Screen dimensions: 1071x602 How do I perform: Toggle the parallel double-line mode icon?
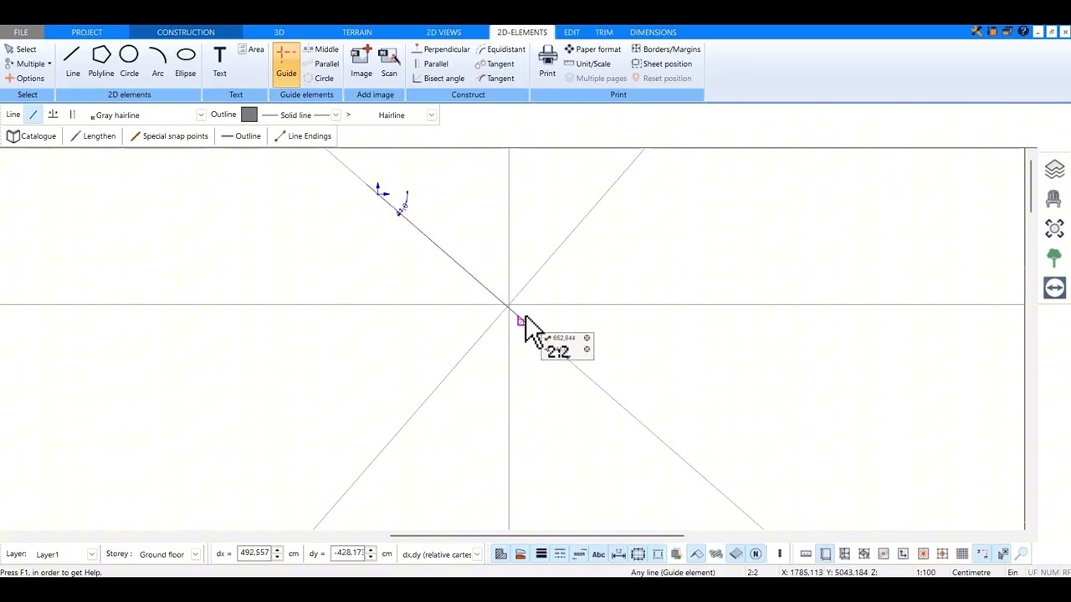click(72, 115)
